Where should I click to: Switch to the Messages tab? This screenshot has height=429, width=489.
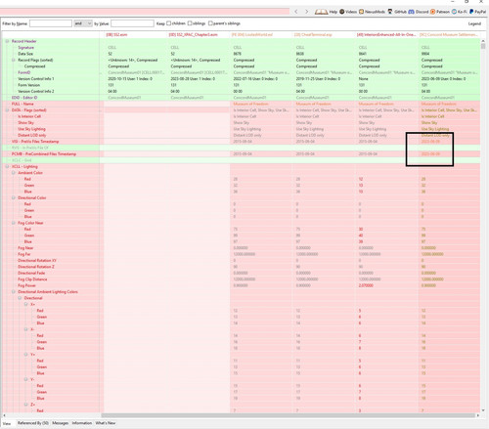[x=61, y=423]
